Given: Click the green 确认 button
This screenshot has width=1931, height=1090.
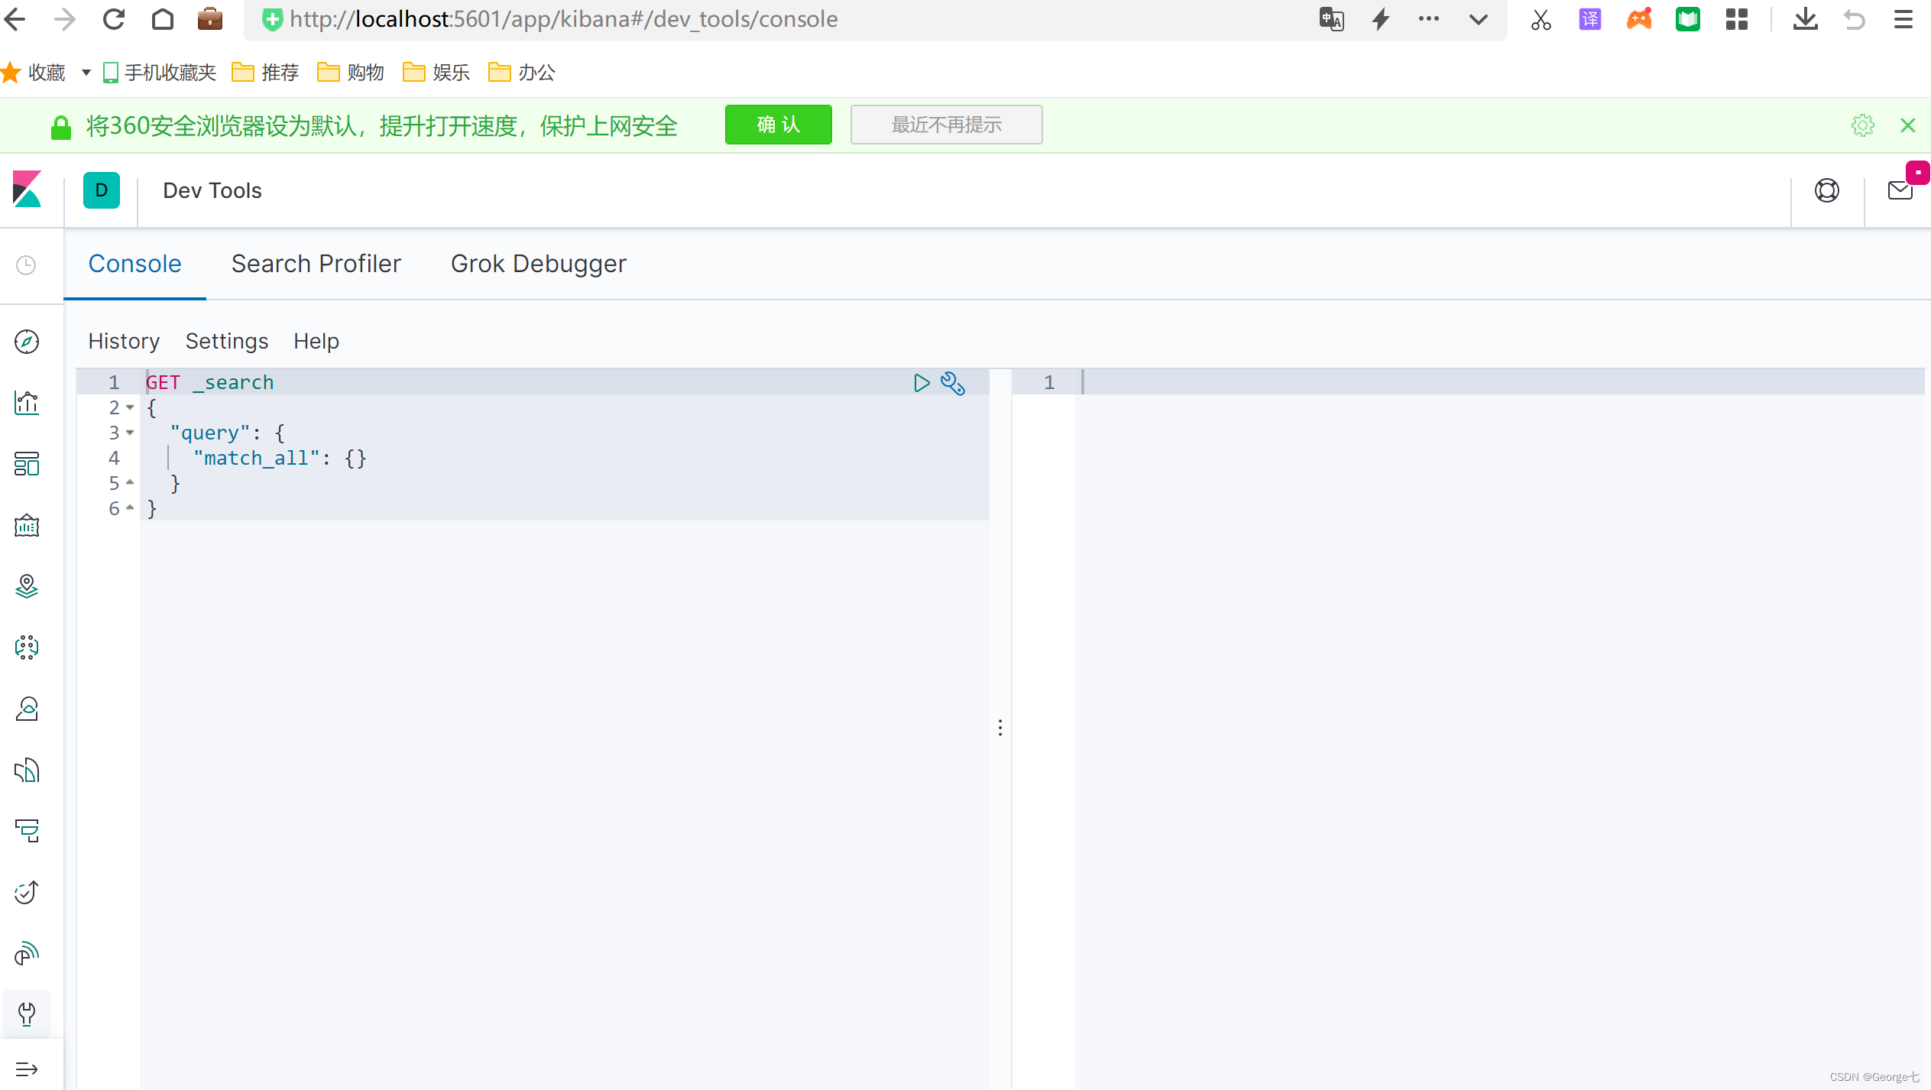Looking at the screenshot, I should (x=778, y=125).
